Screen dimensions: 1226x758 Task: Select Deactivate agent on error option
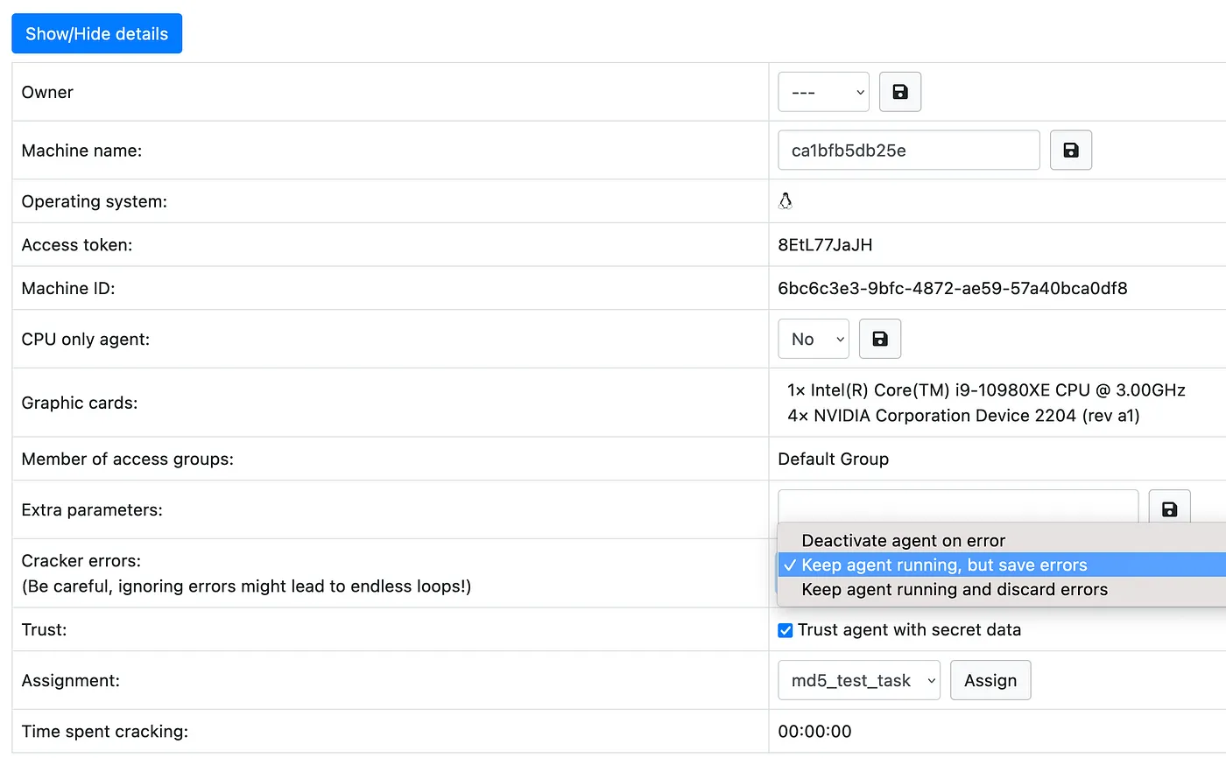click(1001, 541)
